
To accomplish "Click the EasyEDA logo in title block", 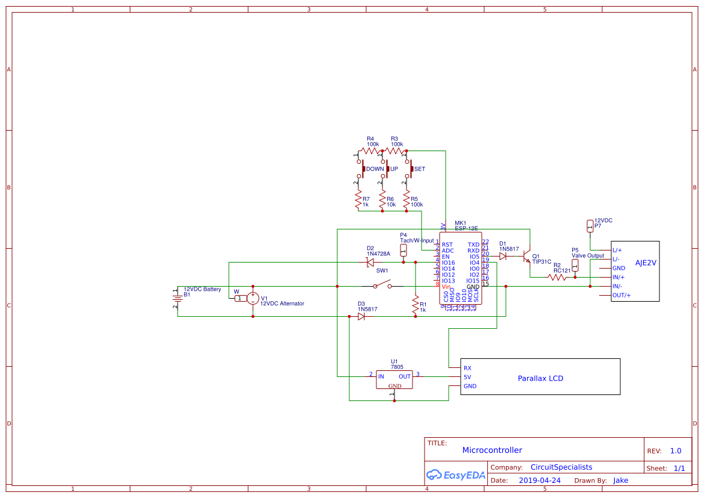I will tap(456, 475).
